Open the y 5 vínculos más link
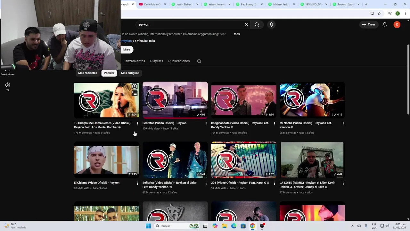 pos(143,41)
